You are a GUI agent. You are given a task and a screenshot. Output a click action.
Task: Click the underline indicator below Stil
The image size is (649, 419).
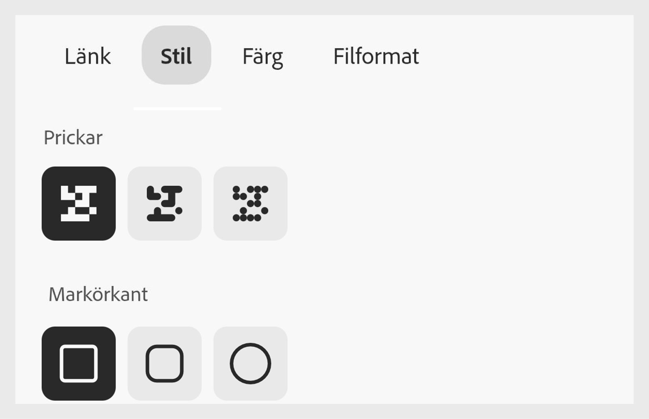click(x=178, y=108)
